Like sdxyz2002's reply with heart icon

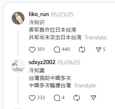pos(32,98)
